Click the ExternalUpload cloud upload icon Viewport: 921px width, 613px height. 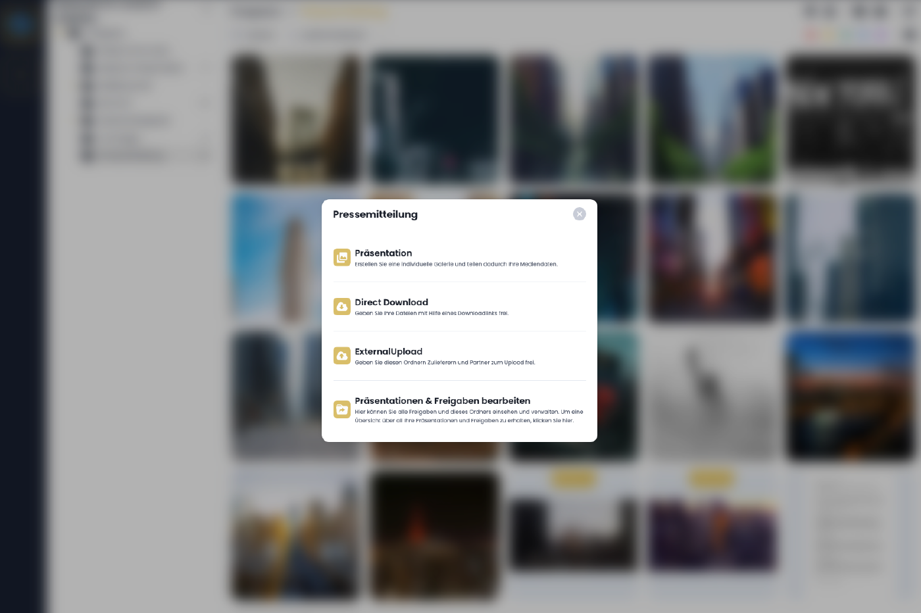tap(341, 356)
